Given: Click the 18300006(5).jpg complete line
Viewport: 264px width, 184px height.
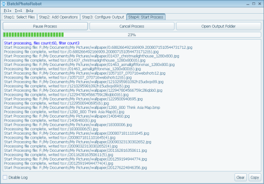Looking at the screenshot, I should [51, 129].
